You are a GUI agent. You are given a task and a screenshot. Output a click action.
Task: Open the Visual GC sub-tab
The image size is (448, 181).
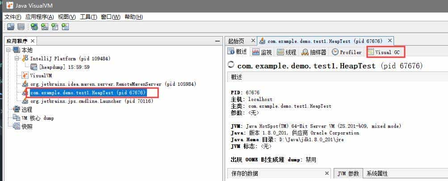click(x=386, y=52)
